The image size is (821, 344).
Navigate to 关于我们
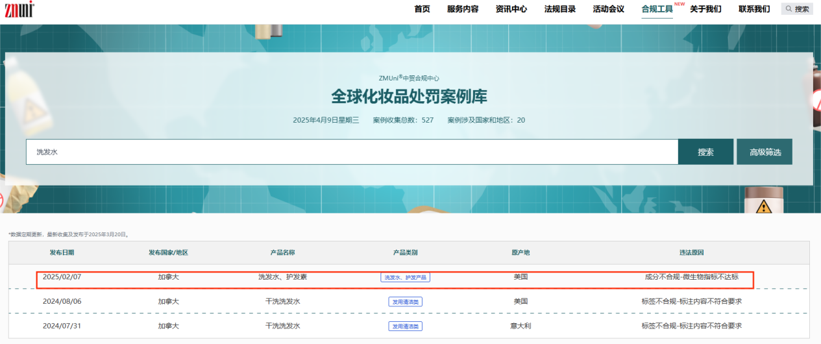pyautogui.click(x=705, y=9)
